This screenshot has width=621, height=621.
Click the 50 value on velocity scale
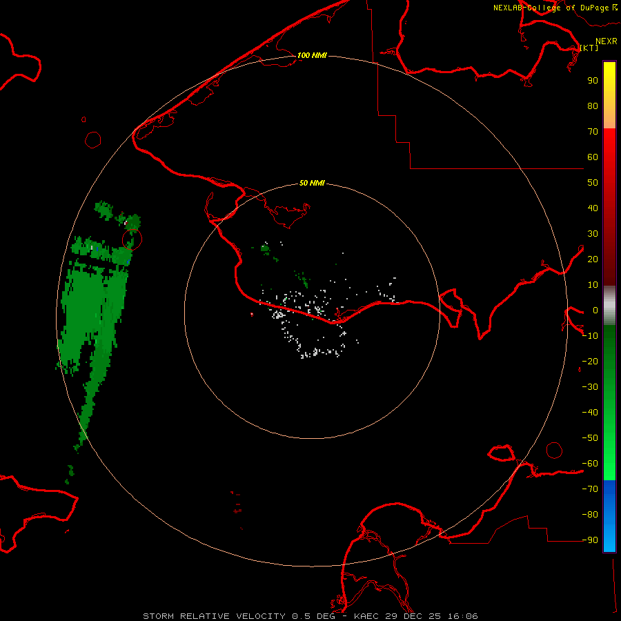pos(593,183)
